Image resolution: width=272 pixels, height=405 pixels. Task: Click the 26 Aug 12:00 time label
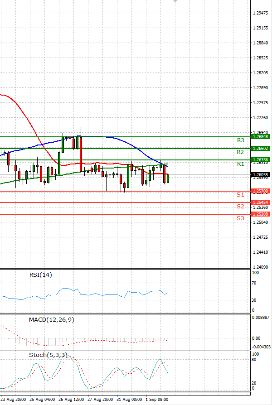(71, 399)
